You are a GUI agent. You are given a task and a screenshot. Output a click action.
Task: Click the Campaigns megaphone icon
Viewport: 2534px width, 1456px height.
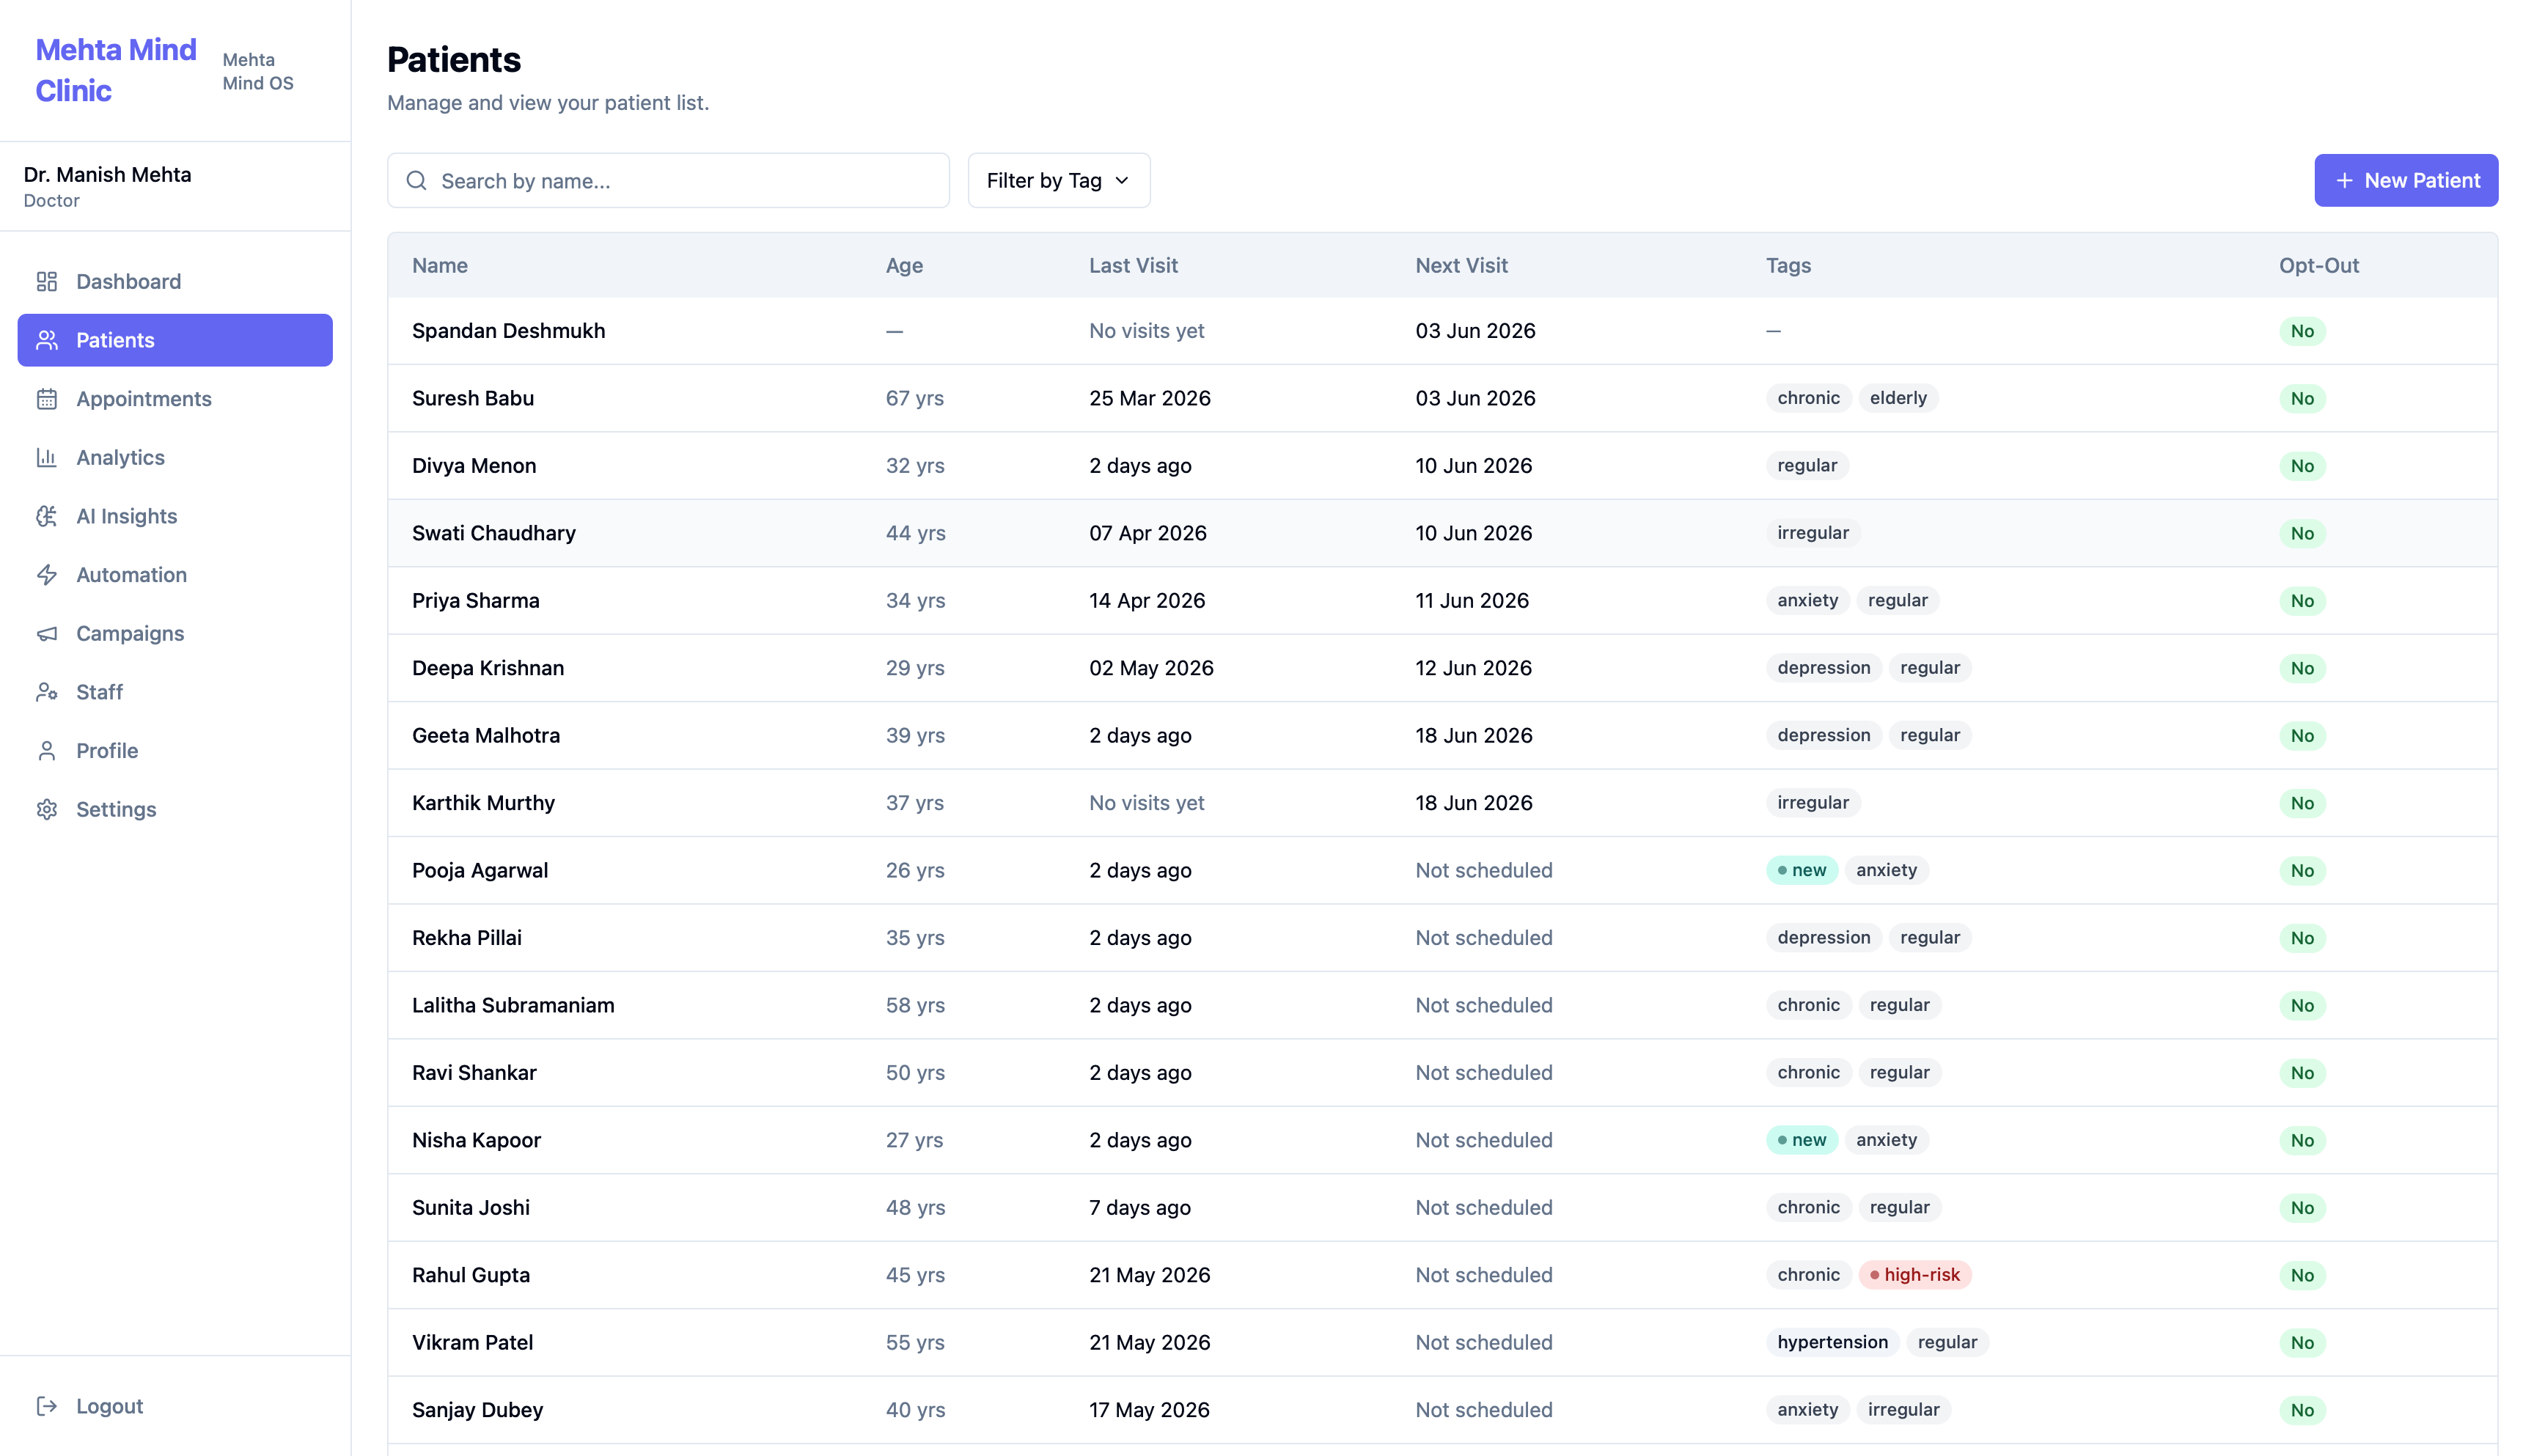[47, 633]
